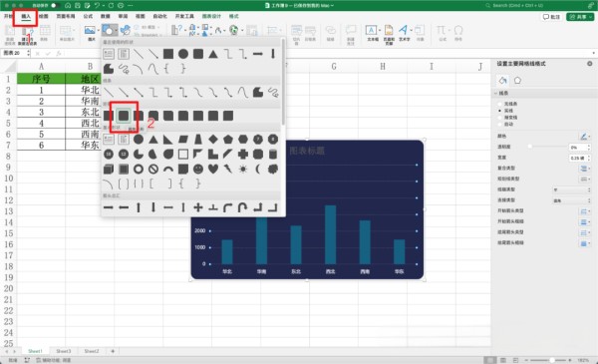Switch to the Sheet2 worksheet tab
Viewport: 598px width, 364px height.
(92, 351)
